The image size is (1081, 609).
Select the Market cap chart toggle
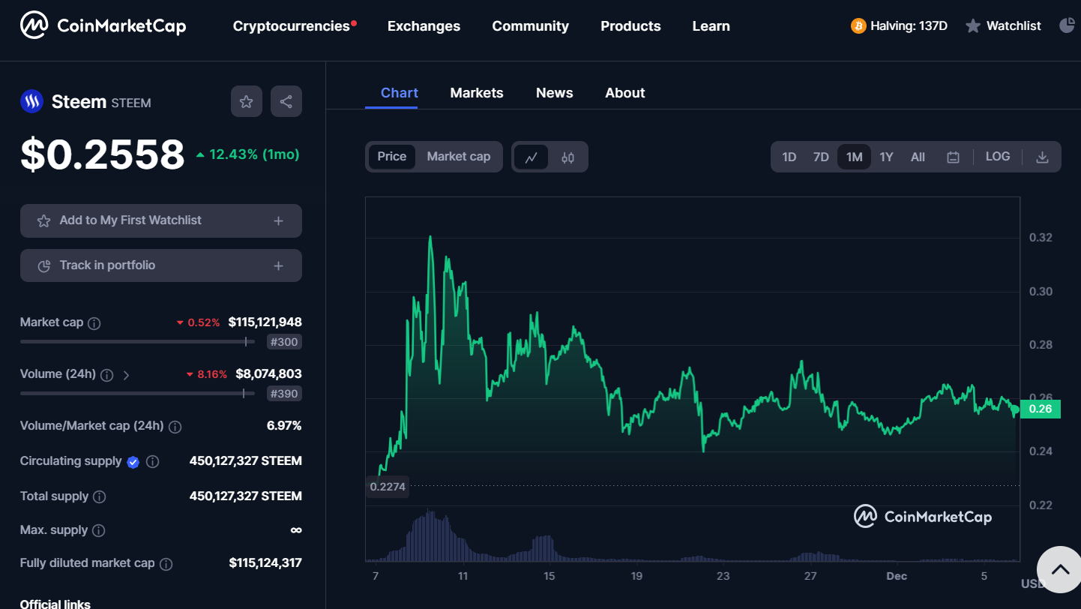pyautogui.click(x=459, y=157)
